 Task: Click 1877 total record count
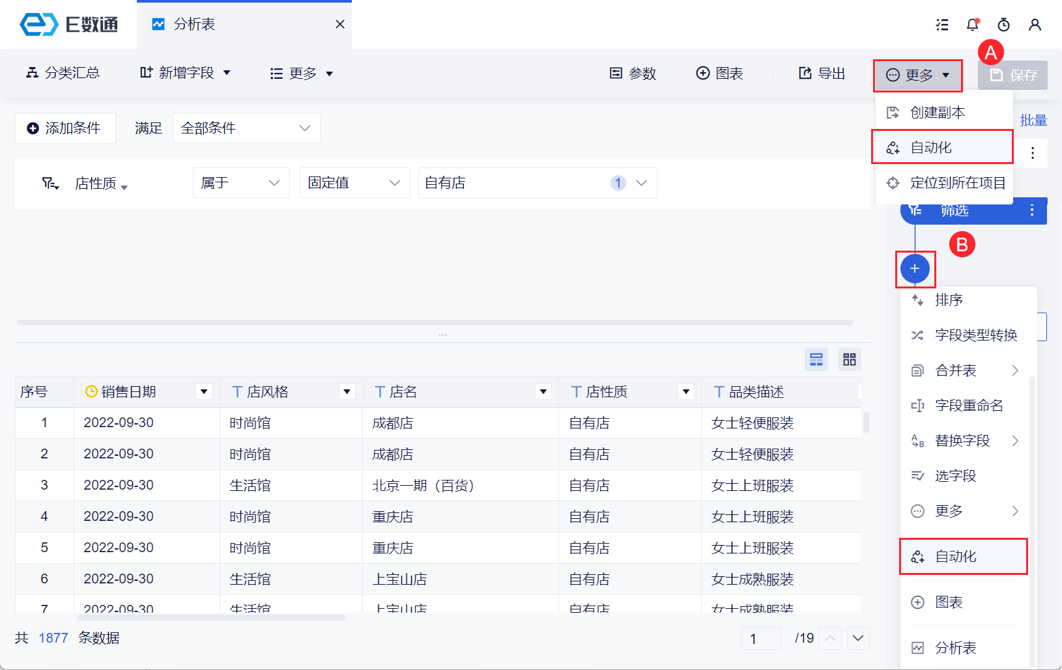tap(53, 638)
